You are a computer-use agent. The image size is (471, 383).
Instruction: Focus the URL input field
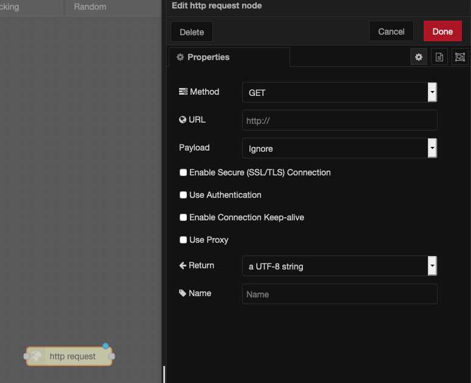coord(339,120)
